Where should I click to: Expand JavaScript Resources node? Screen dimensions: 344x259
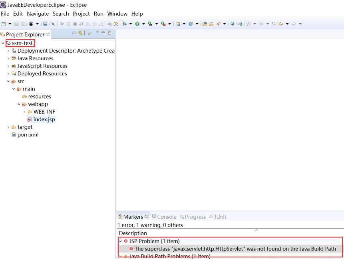(x=8, y=66)
